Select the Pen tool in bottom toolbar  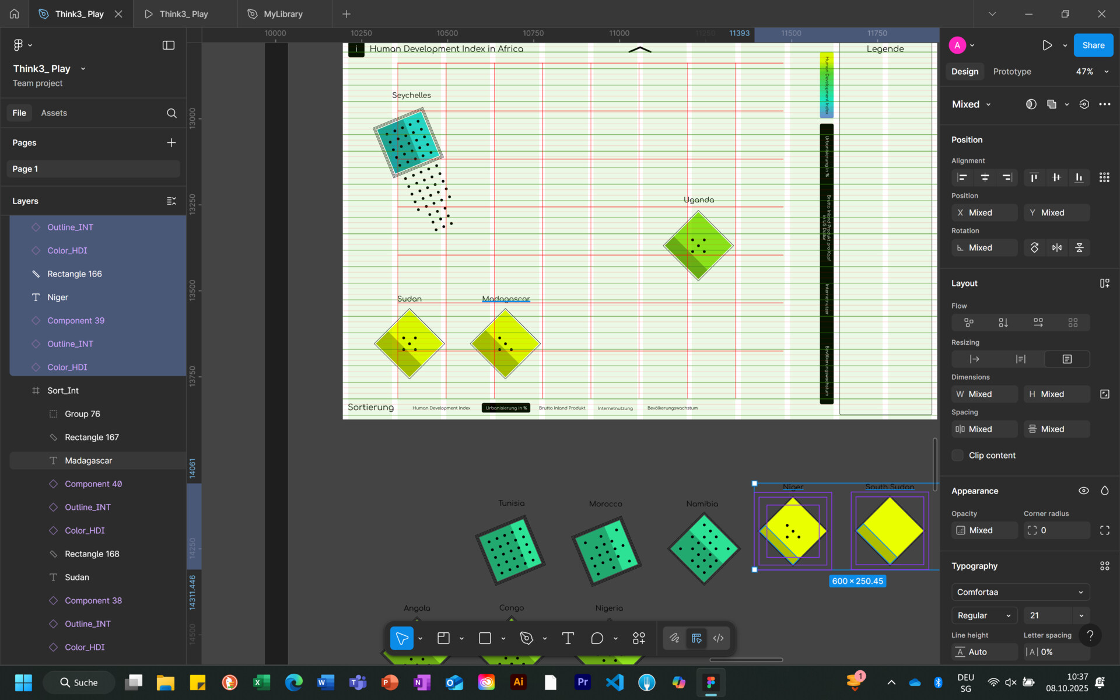click(x=527, y=638)
